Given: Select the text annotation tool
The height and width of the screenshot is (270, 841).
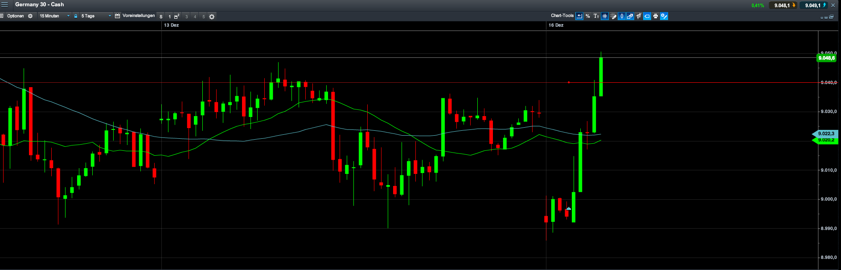Looking at the screenshot, I should point(596,16).
